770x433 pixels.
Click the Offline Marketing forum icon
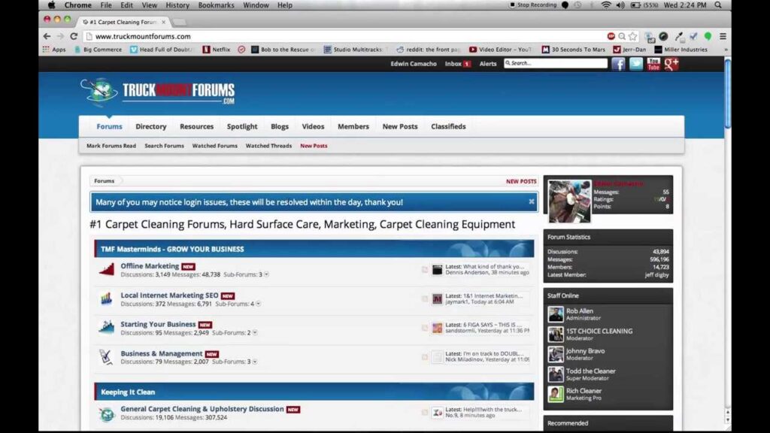coord(107,270)
